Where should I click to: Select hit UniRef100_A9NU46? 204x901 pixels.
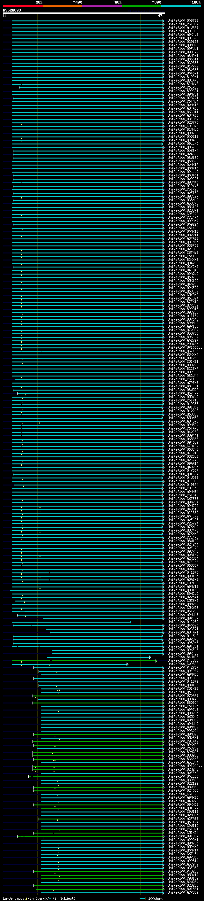pyautogui.click(x=183, y=615)
